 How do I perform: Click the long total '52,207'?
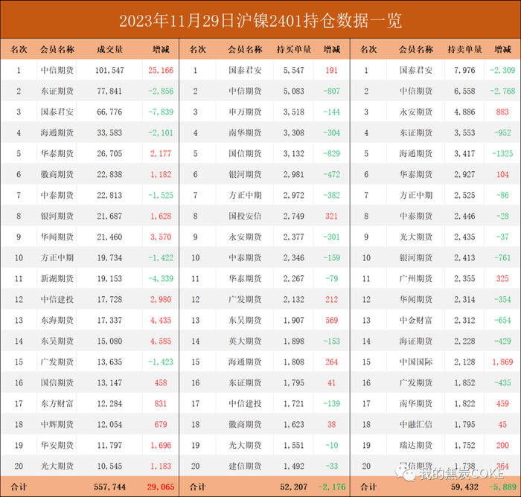pos(294,487)
